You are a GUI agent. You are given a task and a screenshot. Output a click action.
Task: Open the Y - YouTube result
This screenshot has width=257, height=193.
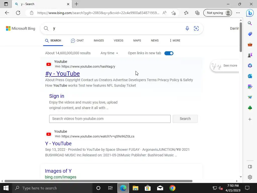[58, 143]
